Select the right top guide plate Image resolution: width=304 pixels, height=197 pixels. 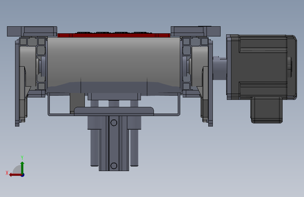tap(195, 31)
